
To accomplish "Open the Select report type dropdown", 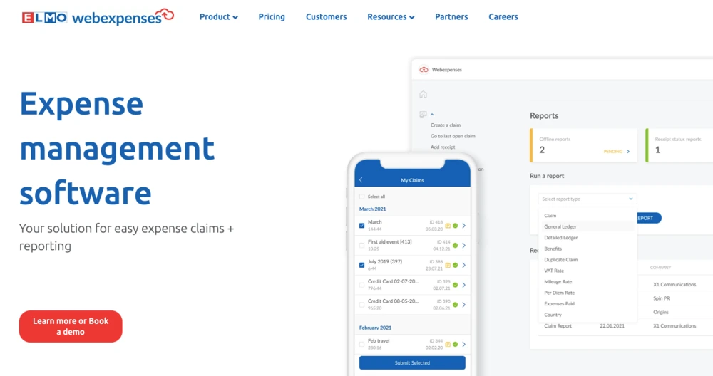I will [x=587, y=199].
